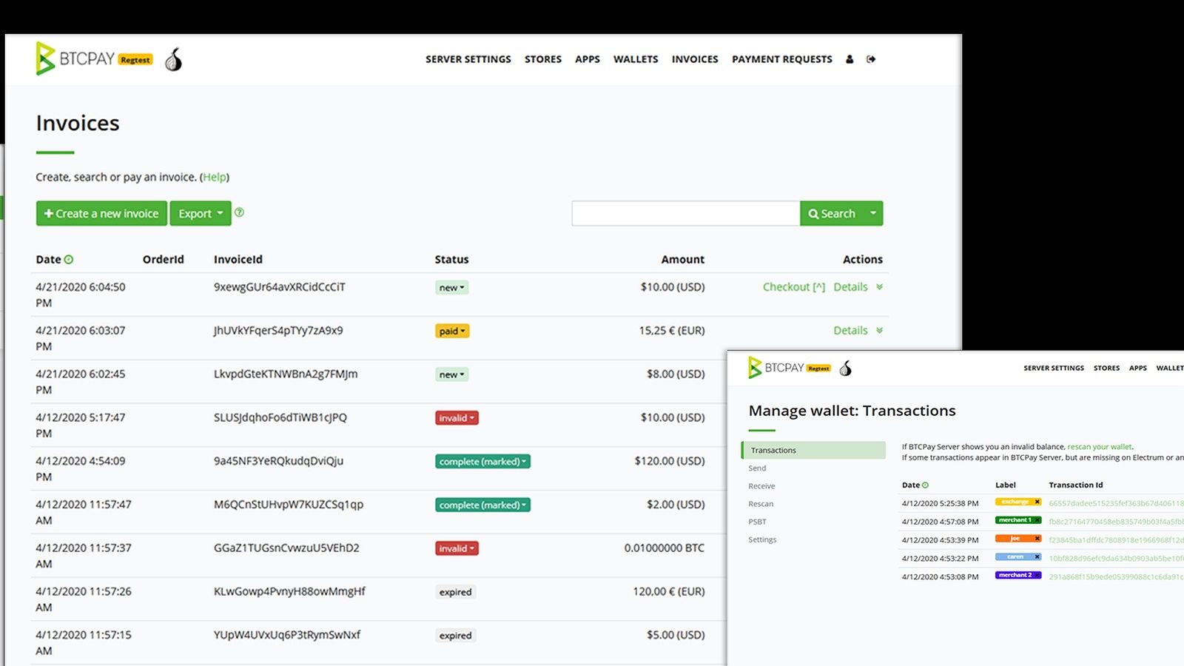Open Apps in Invoices navbar
The height and width of the screenshot is (666, 1184).
pos(588,59)
